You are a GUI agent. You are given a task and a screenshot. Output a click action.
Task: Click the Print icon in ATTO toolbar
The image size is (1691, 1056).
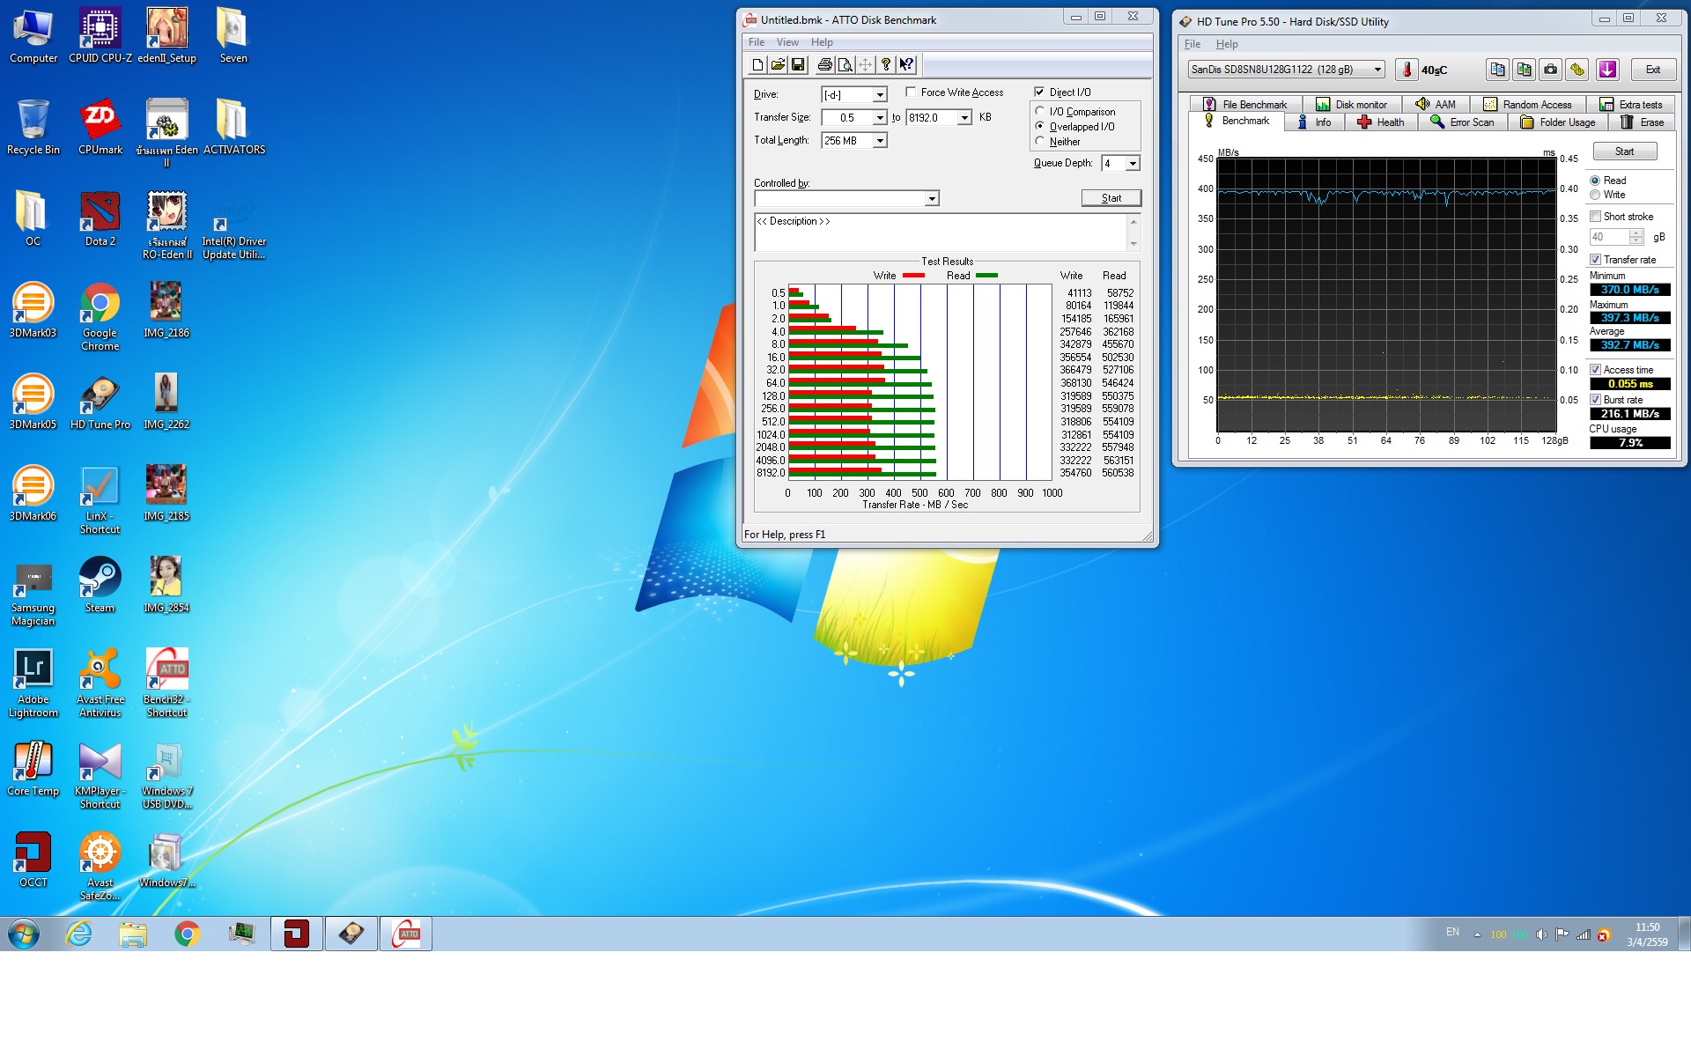[x=824, y=64]
